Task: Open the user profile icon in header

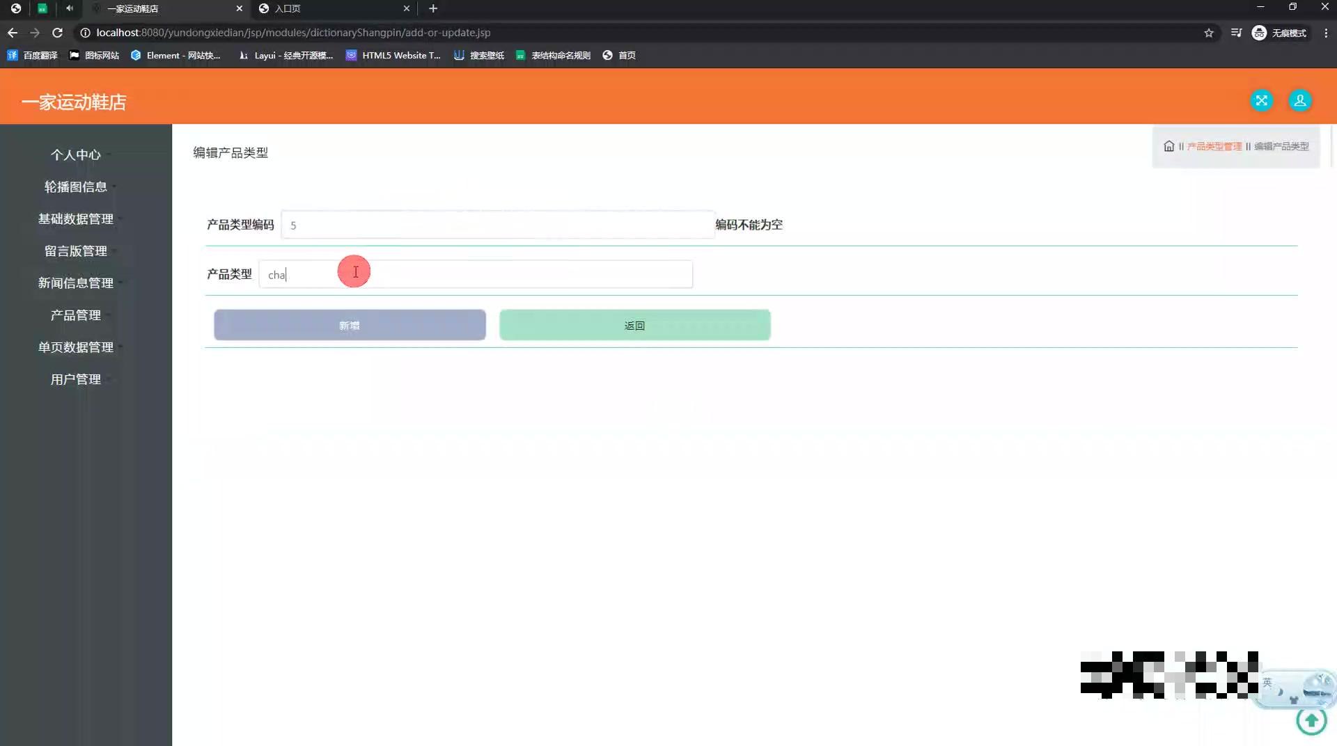Action: (x=1299, y=101)
